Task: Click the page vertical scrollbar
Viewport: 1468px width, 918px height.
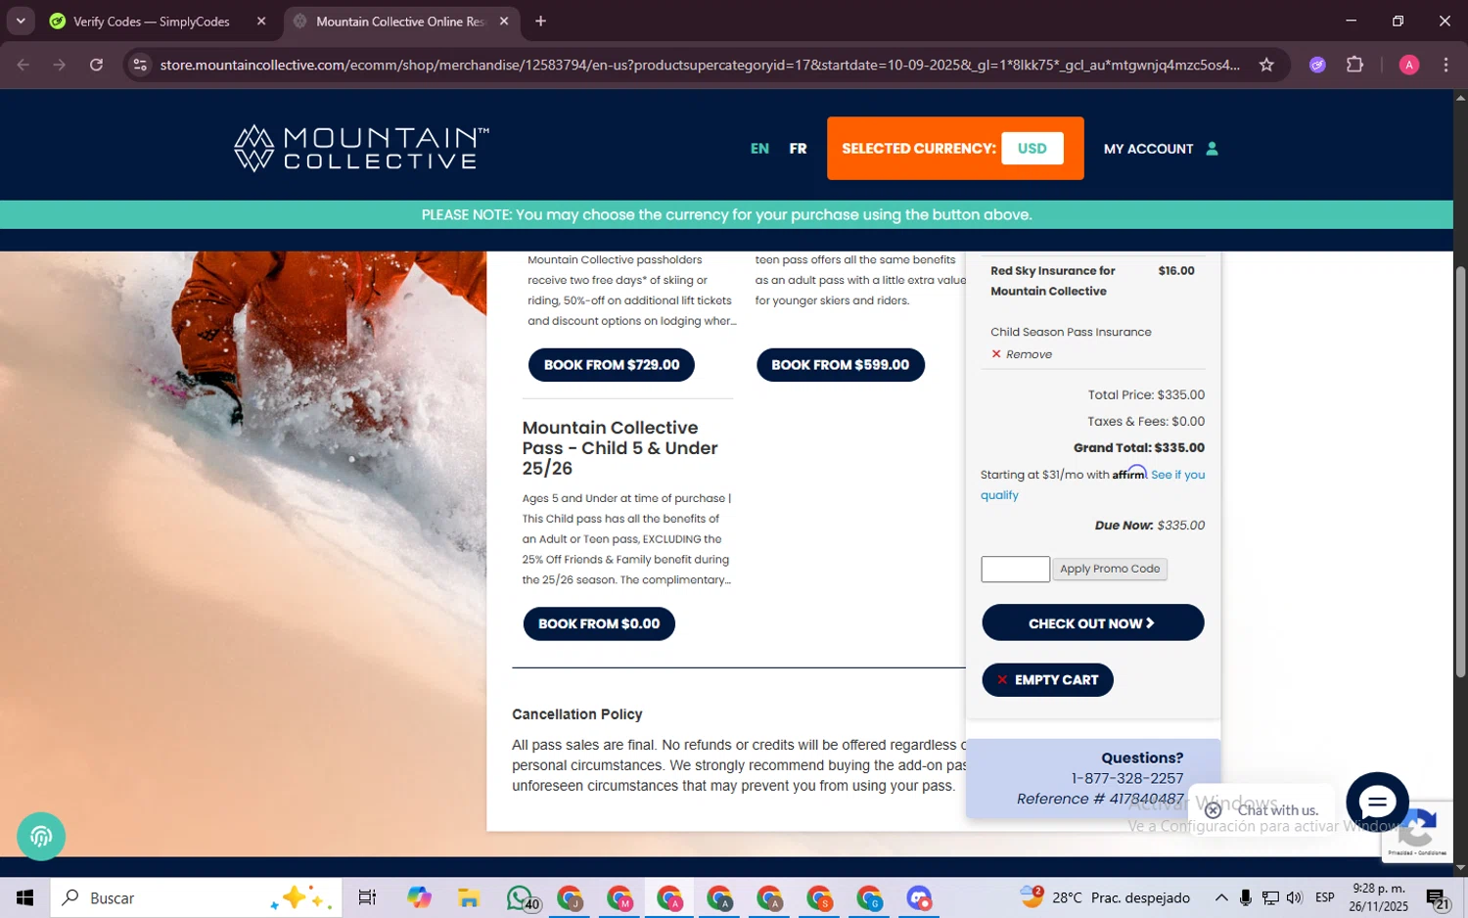Action: tap(1460, 473)
